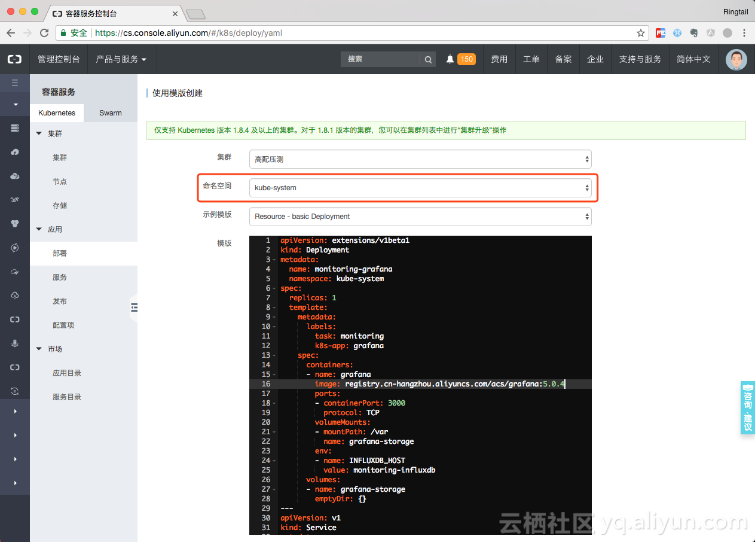
Task: Open the 示例模版 Resource dropdown
Action: tap(420, 217)
